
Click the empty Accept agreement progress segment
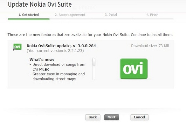[70, 19]
